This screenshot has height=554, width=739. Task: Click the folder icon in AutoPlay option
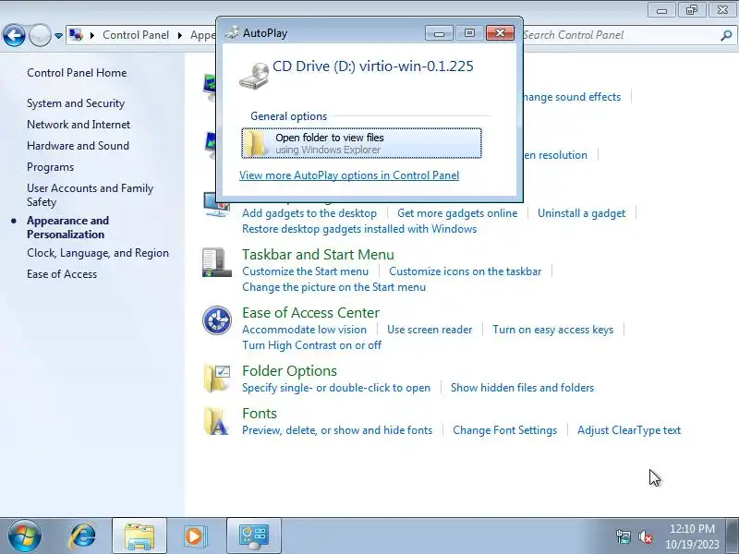(x=256, y=143)
